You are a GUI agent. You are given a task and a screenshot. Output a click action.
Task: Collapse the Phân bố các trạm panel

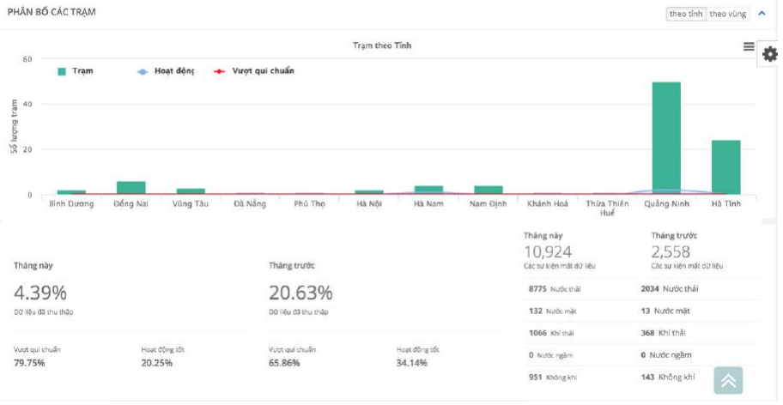pos(762,14)
